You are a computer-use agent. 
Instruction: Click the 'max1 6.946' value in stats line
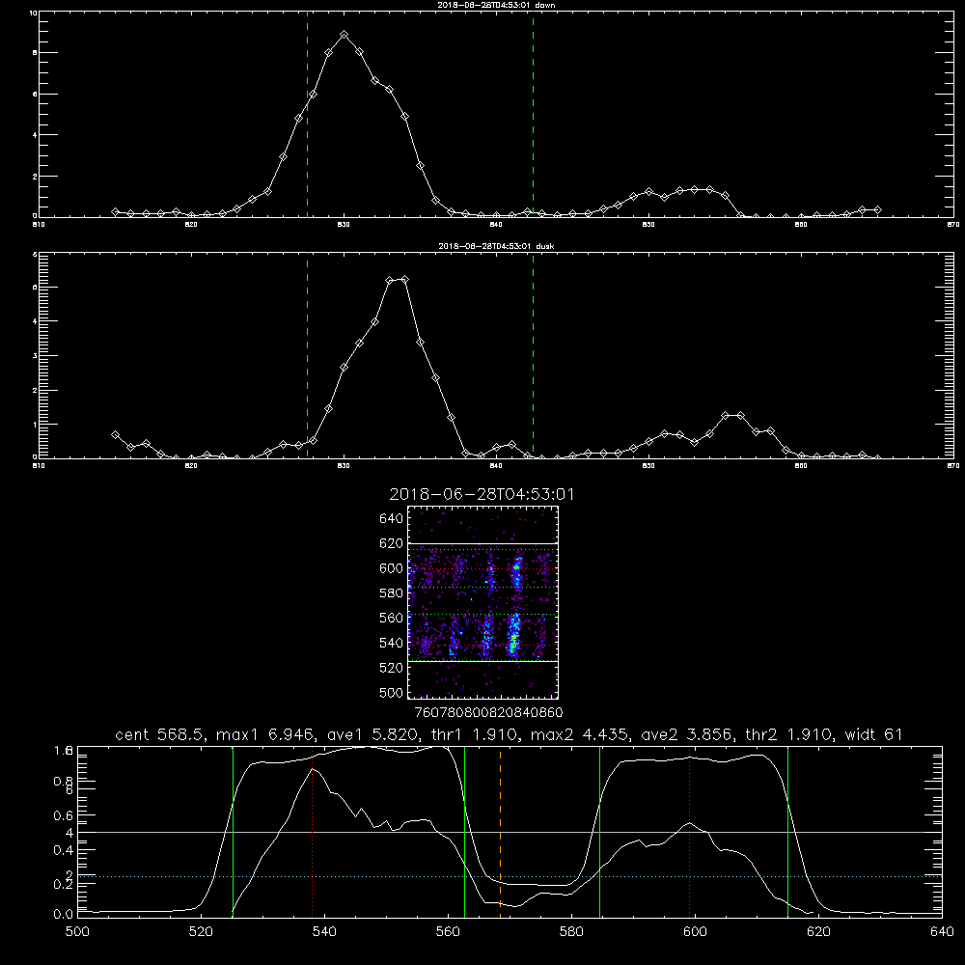pyautogui.click(x=265, y=734)
